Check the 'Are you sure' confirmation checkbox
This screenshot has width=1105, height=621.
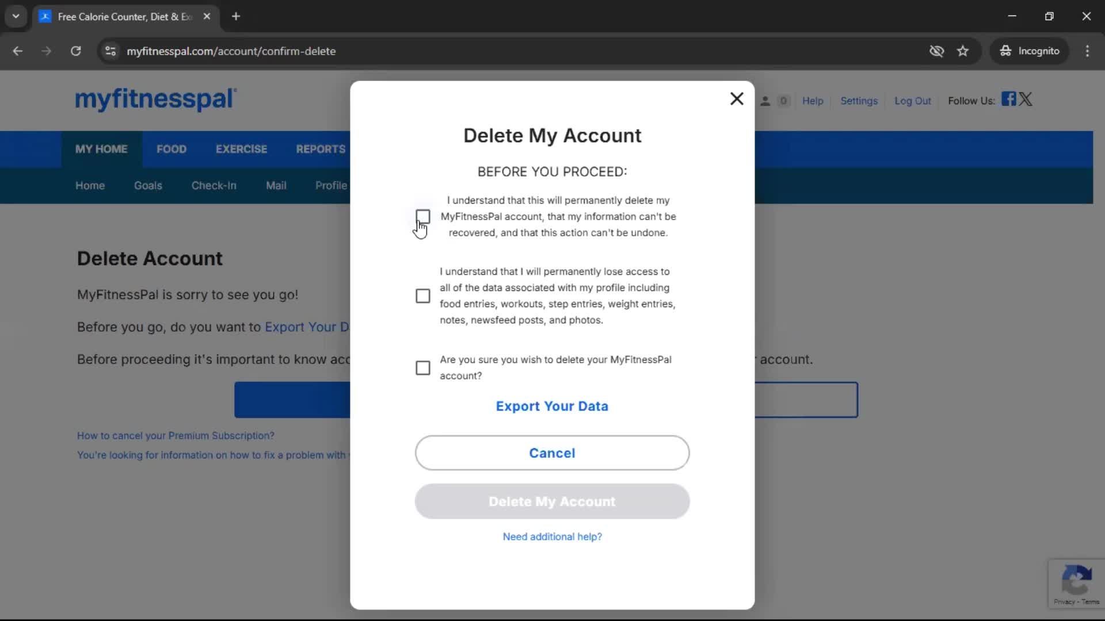click(423, 367)
